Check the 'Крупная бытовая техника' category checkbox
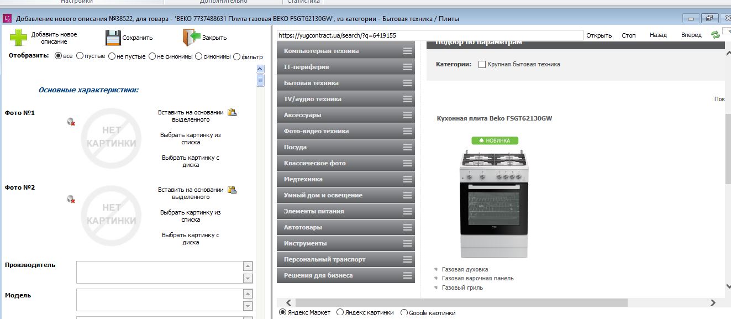 pos(482,64)
